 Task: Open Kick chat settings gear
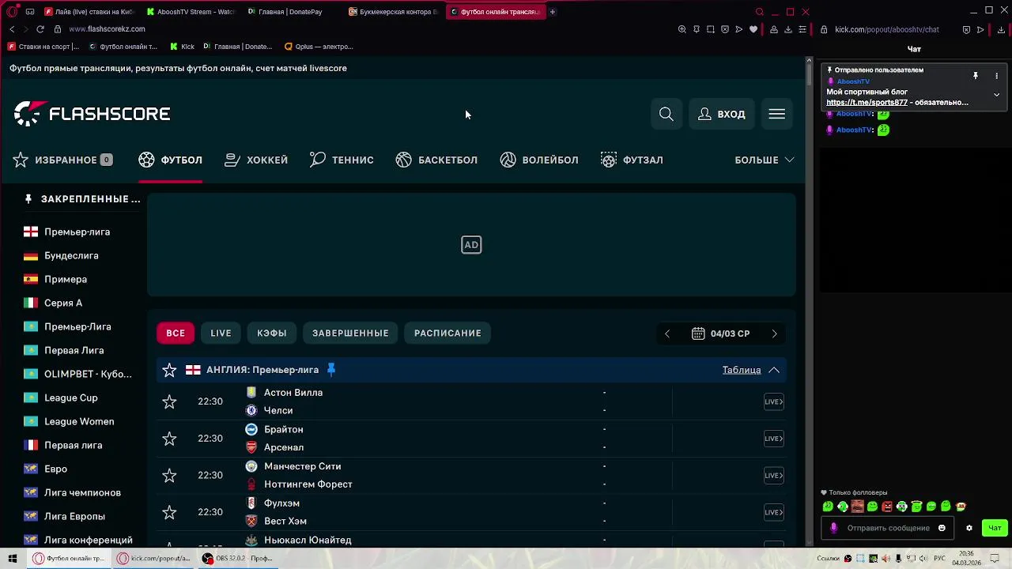969,528
